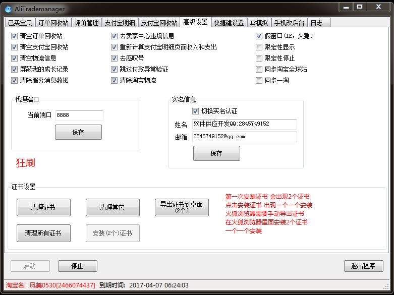
Task: Uncheck 重新计算支付宝明细页面收入和支出
Action: coord(114,47)
